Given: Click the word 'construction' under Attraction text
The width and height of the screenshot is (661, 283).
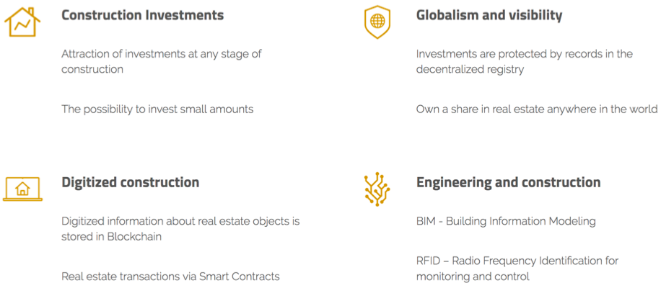Looking at the screenshot, I should point(92,69).
